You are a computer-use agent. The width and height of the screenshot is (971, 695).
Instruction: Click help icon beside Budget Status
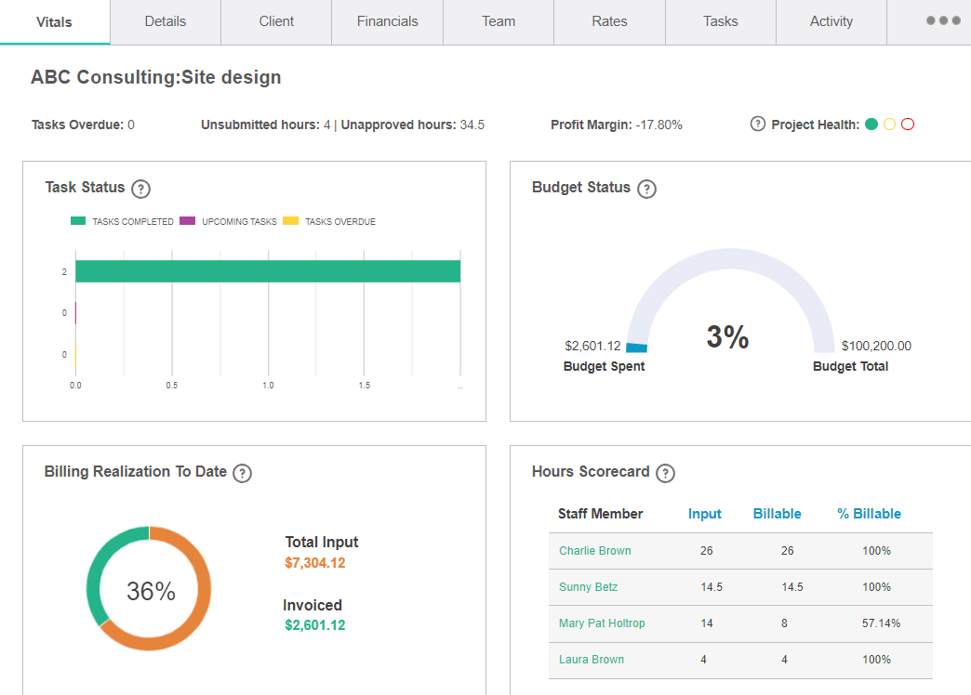pyautogui.click(x=646, y=189)
